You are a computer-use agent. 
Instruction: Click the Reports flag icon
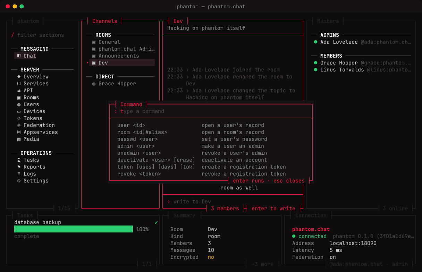click(19, 167)
